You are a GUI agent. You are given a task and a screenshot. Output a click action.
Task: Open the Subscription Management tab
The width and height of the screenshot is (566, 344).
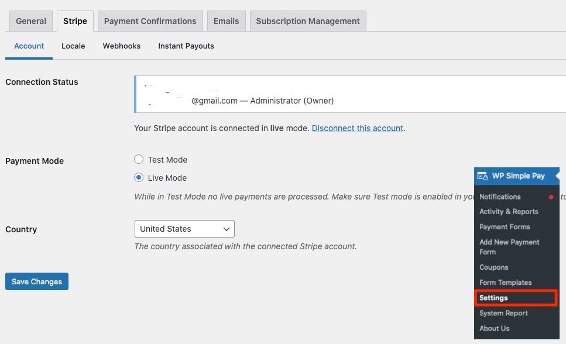[308, 21]
